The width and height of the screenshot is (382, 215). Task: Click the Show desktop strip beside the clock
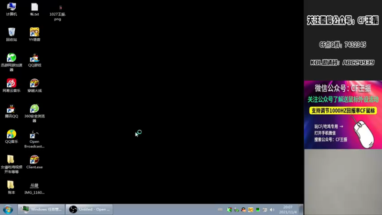(x=301, y=210)
